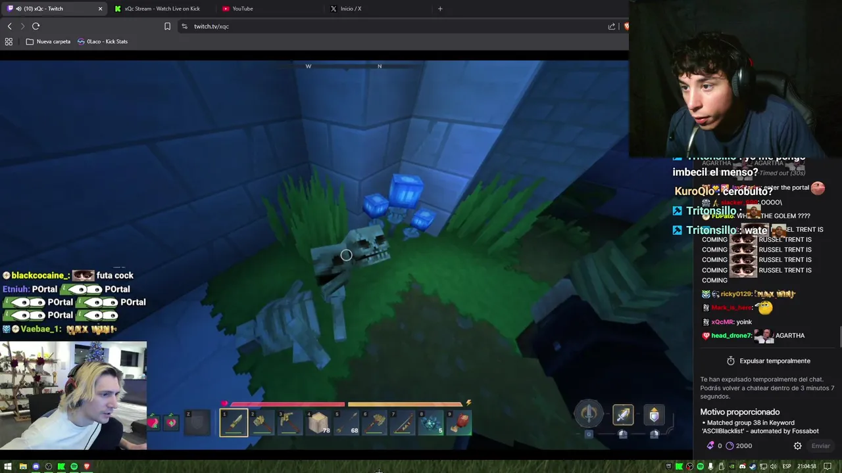Image resolution: width=842 pixels, height=473 pixels.
Task: Click username head_drone7 in chat
Action: [731, 336]
